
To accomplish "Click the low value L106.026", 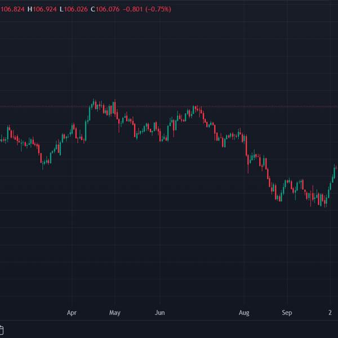I will 74,9.
